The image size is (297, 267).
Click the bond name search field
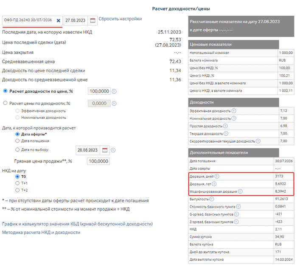click(28, 20)
